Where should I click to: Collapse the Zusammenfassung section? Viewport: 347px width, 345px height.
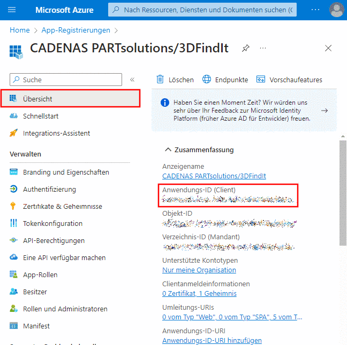click(168, 150)
